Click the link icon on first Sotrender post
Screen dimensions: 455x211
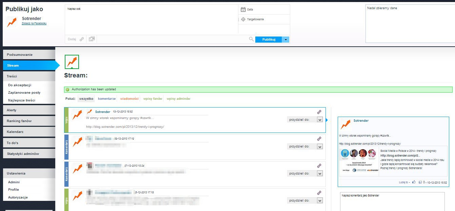coord(319,112)
